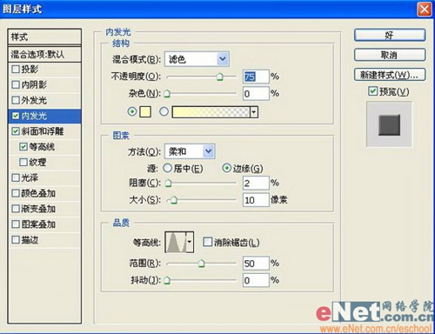Click the 杂色 noise value field
Viewport: 435px width, 334px height.
256,94
